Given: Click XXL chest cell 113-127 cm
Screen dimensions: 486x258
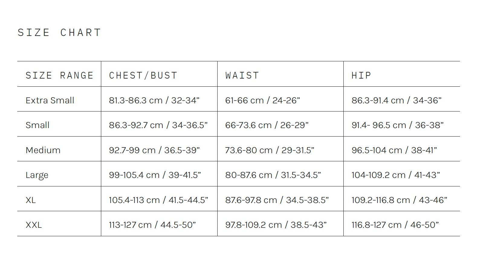Looking at the screenshot, I should click(x=152, y=225).
